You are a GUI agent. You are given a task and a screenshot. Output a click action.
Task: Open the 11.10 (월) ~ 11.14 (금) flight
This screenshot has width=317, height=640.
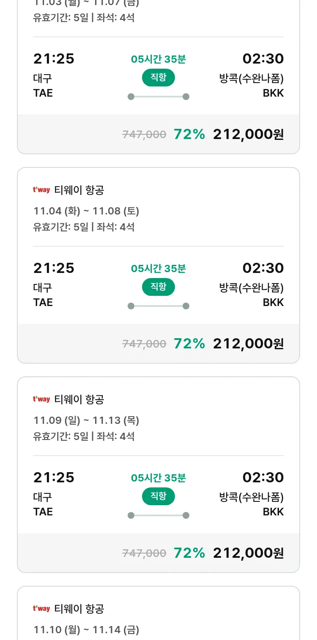point(86,630)
